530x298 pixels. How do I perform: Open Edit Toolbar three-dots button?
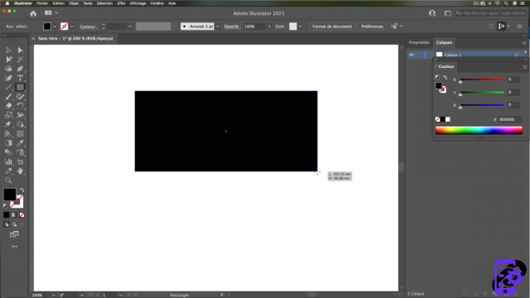(x=14, y=247)
